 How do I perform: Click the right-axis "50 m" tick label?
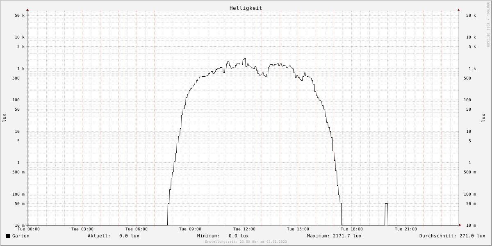(x=471, y=204)
